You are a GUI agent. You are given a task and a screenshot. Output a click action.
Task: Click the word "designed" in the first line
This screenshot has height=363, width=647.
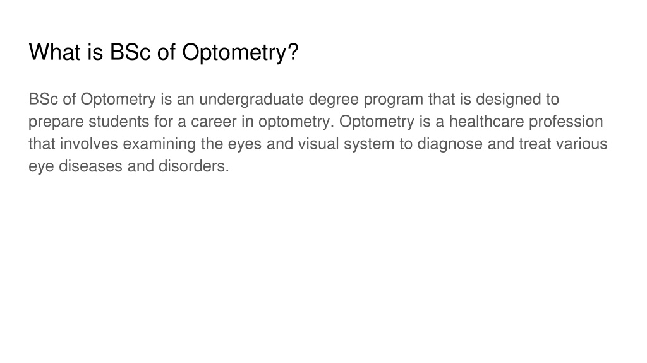click(x=509, y=100)
